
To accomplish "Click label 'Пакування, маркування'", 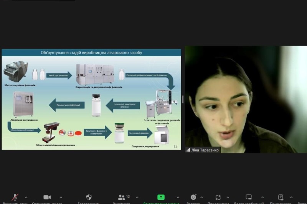I will click(145, 146).
